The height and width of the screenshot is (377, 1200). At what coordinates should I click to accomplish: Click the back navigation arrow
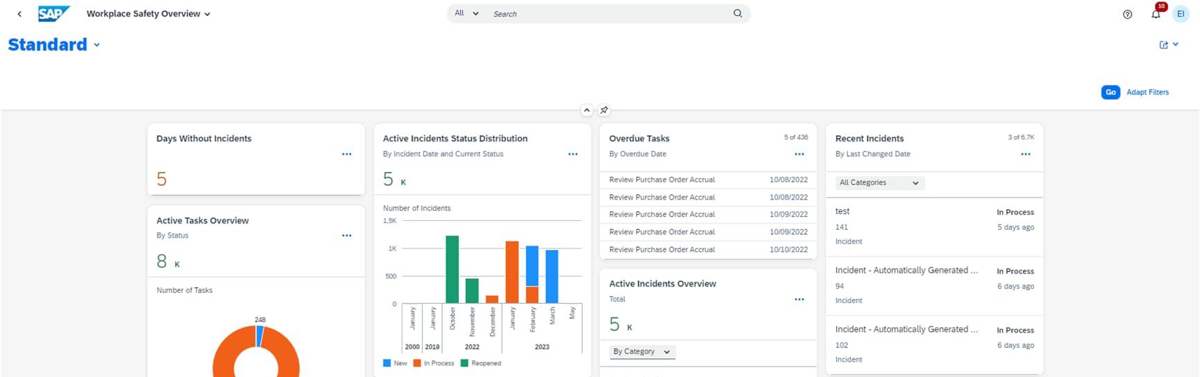pos(19,14)
